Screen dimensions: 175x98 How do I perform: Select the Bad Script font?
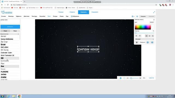pyautogui.click(x=10, y=42)
